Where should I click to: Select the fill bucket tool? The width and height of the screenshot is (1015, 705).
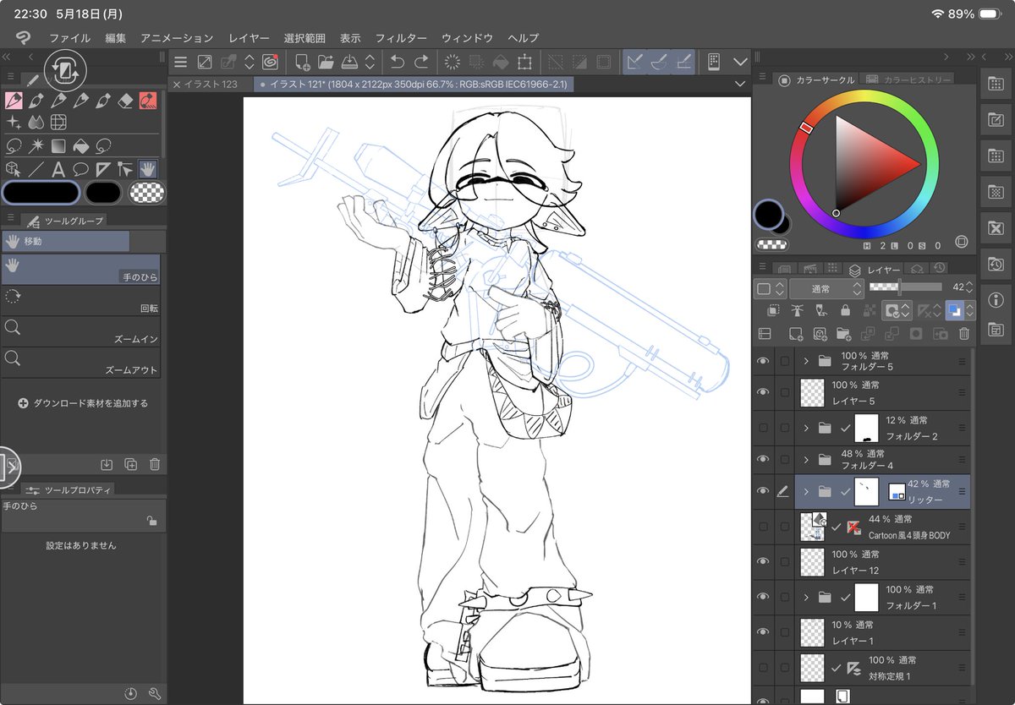(x=81, y=145)
